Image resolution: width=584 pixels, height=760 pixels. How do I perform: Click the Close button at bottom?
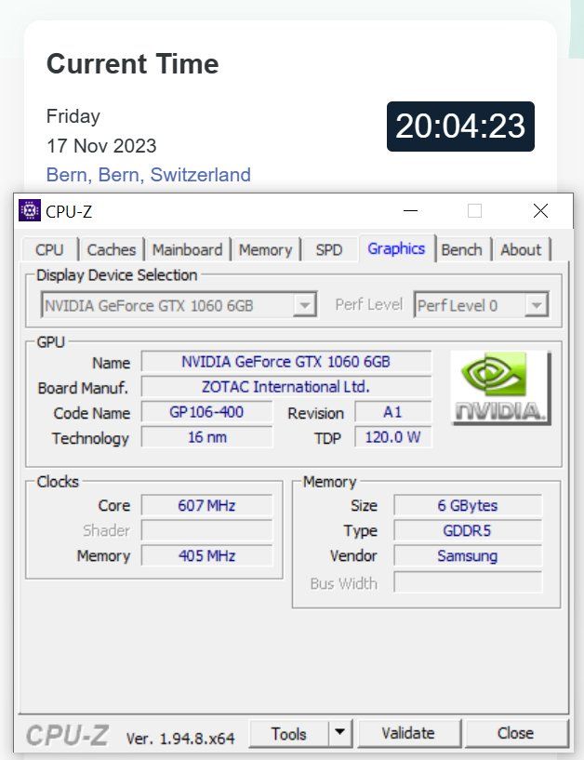[x=516, y=733]
